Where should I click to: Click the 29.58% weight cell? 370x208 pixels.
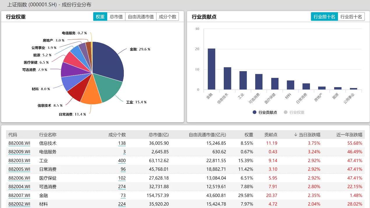click(x=246, y=196)
